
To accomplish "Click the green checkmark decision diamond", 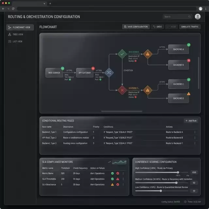I will coord(122,54).
